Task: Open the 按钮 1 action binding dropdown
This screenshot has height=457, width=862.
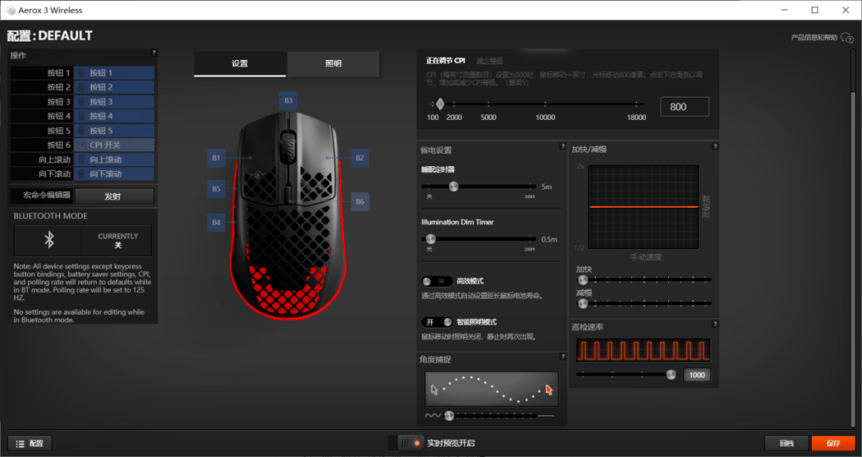Action: click(x=114, y=73)
